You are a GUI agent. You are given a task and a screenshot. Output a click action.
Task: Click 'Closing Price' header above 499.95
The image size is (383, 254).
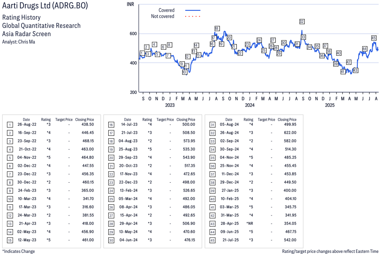click(287, 119)
